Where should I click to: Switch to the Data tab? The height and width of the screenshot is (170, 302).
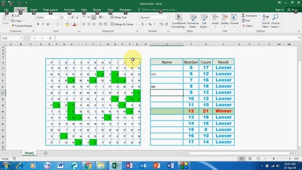(x=84, y=9)
